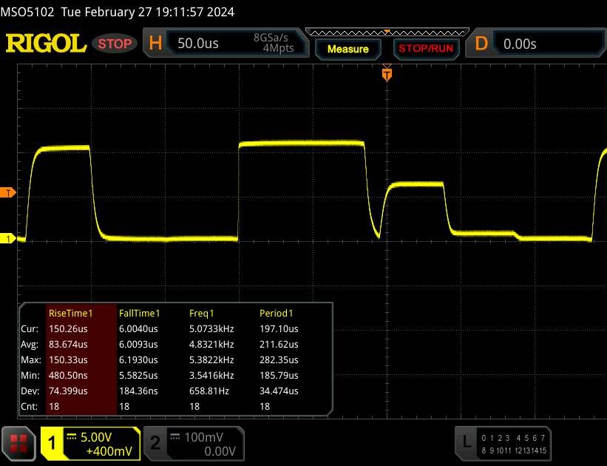
Task: Click Period1 deviation 34.474us
Action: [279, 391]
